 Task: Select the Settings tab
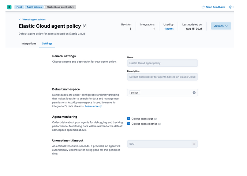(x=47, y=43)
